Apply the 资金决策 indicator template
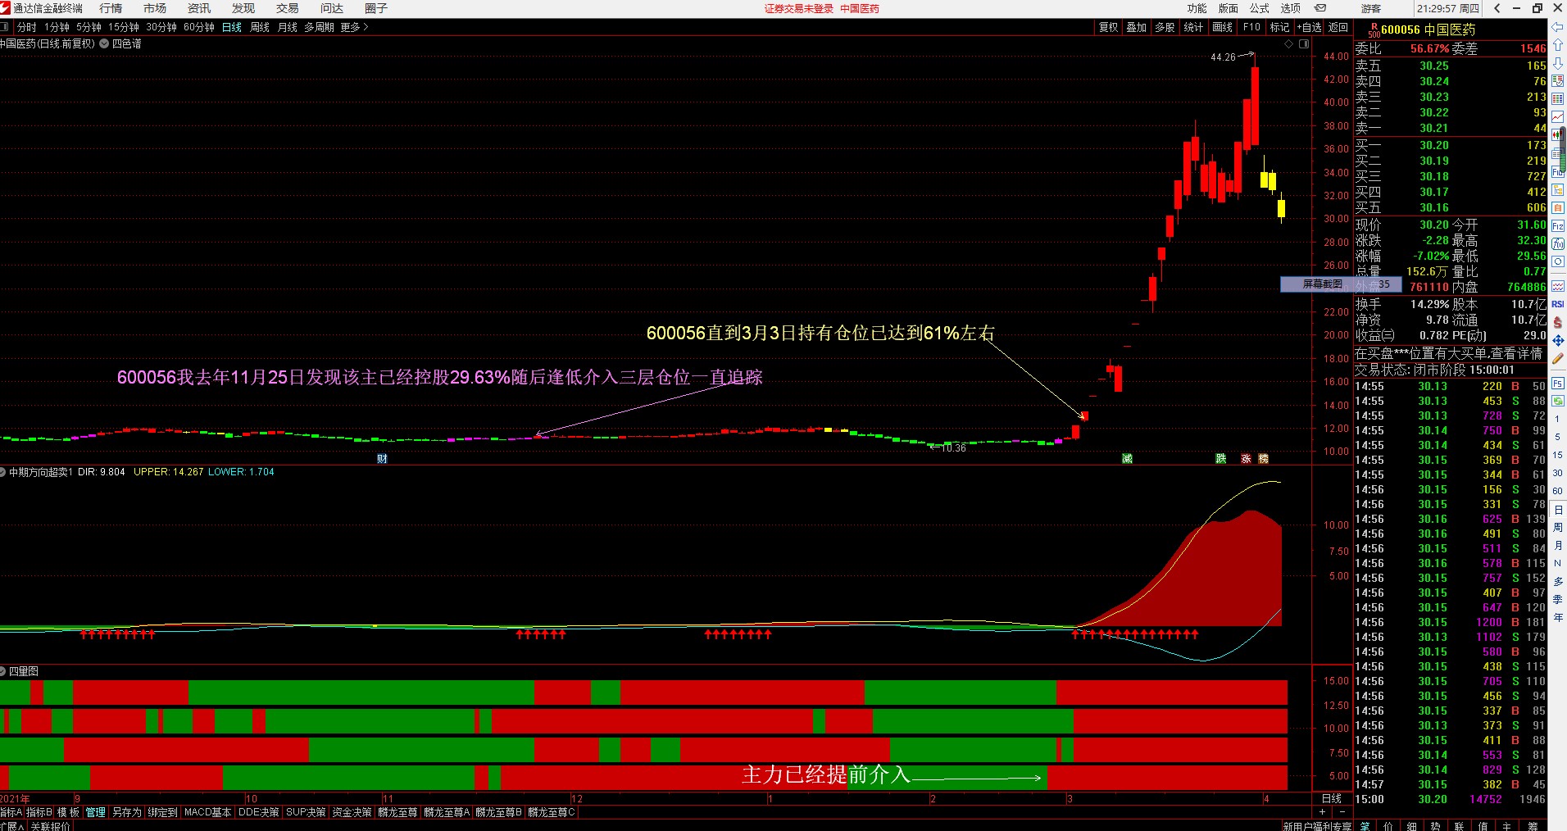1567x831 pixels. pyautogui.click(x=352, y=812)
